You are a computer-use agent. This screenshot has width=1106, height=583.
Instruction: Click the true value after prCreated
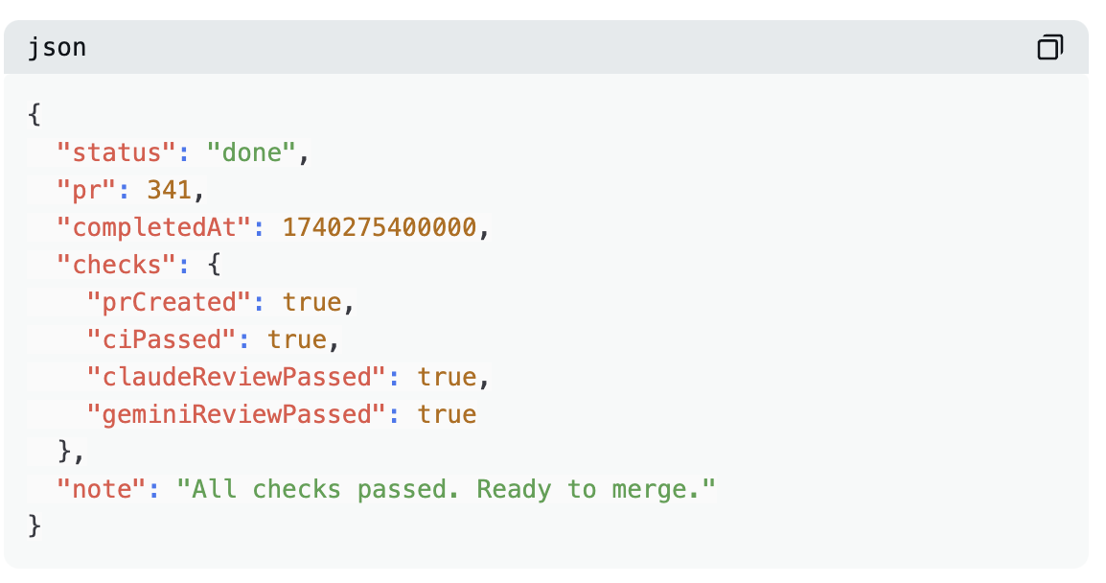click(312, 302)
